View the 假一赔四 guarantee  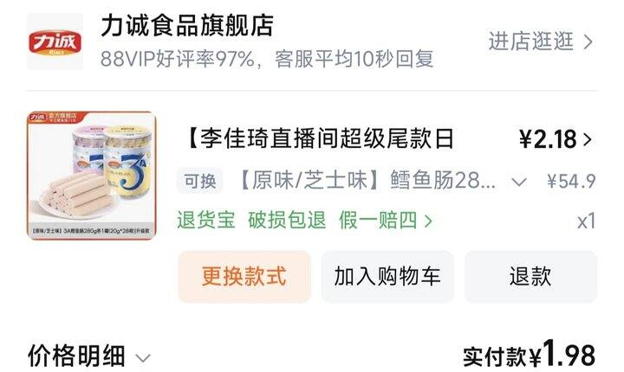click(378, 221)
